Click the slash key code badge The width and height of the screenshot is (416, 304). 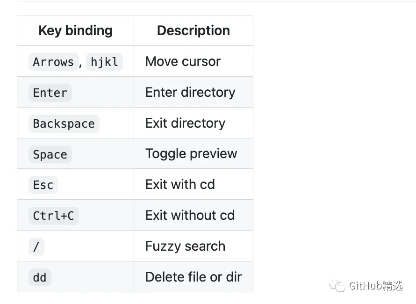pyautogui.click(x=36, y=246)
